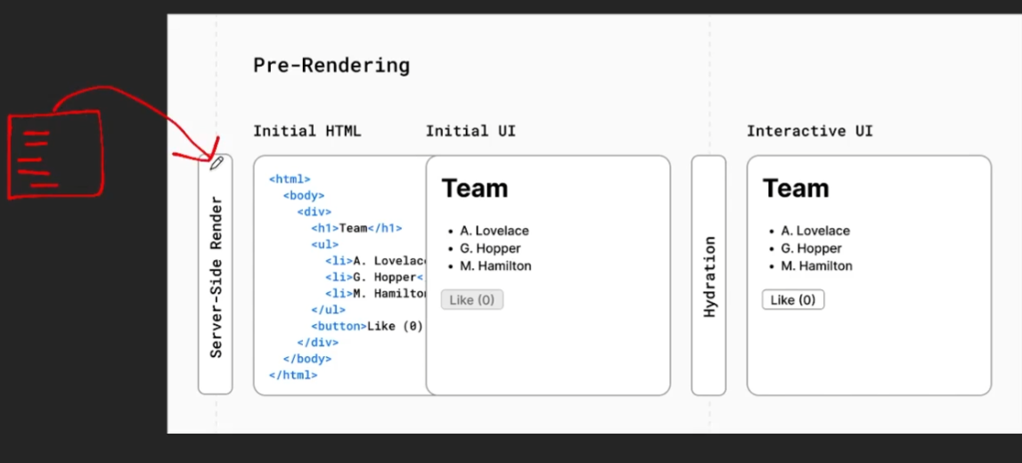The width and height of the screenshot is (1022, 463).
Task: Click the closing </body> tag in code
Action: pyautogui.click(x=307, y=358)
